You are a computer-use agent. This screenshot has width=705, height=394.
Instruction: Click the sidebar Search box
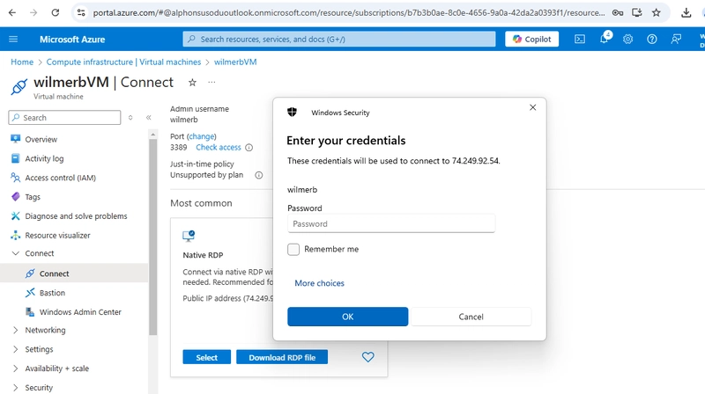(64, 118)
